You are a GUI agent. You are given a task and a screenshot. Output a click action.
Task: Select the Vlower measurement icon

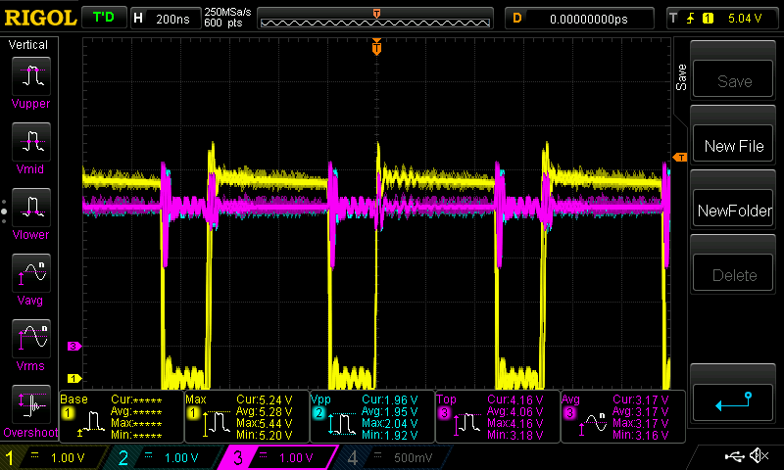pyautogui.click(x=31, y=208)
